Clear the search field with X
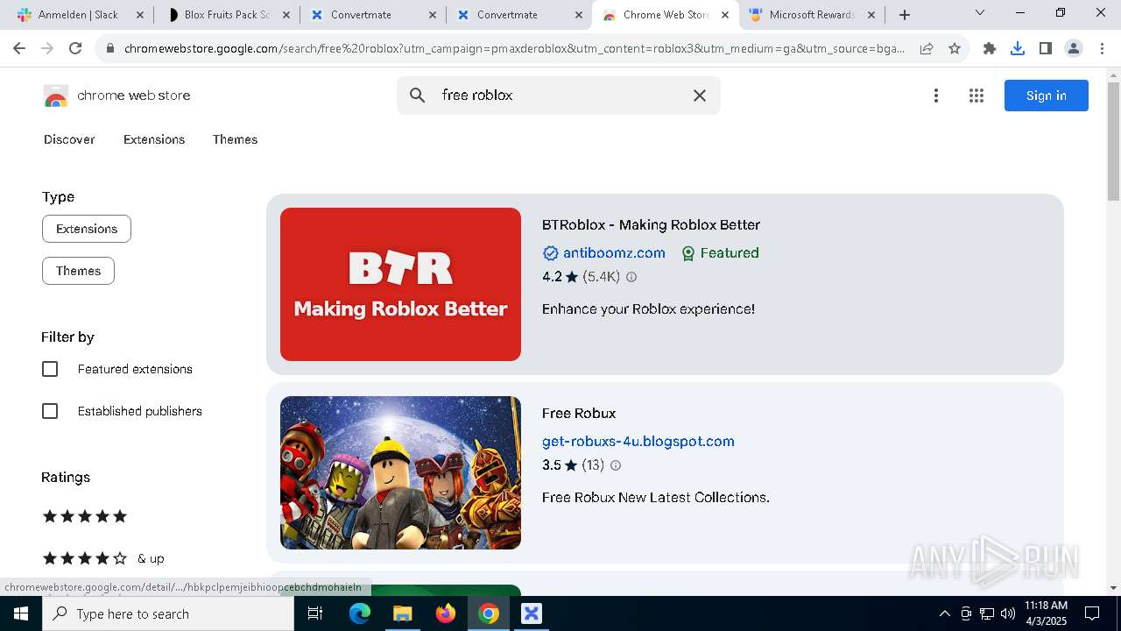The height and width of the screenshot is (631, 1121). [x=700, y=96]
